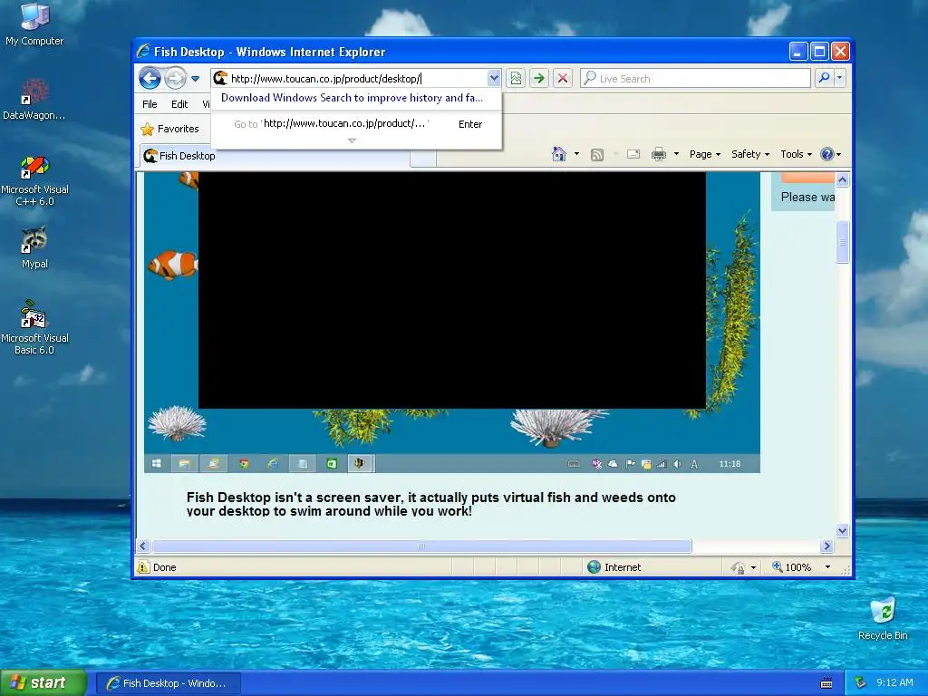Open the Favorites star button

point(169,129)
